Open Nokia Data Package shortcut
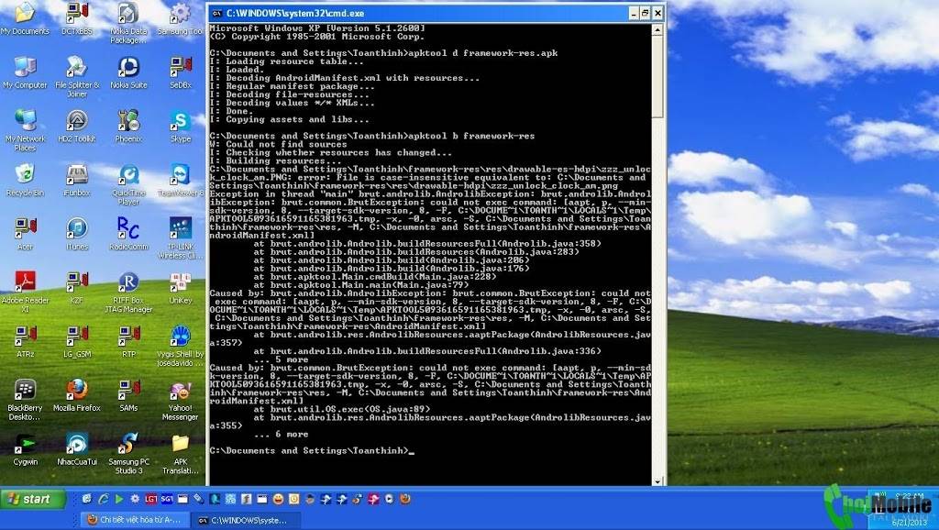 (x=128, y=22)
